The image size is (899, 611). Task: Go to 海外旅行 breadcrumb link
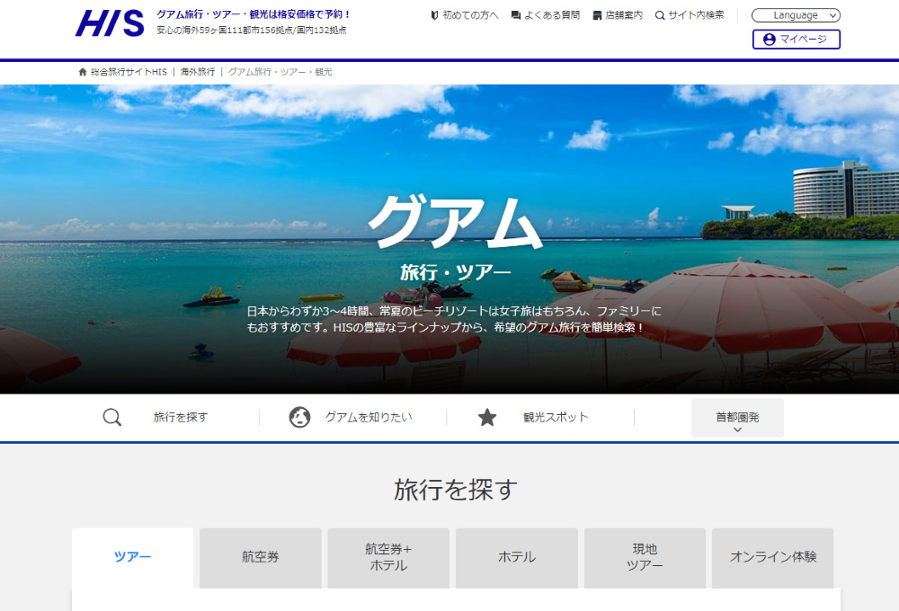point(198,72)
